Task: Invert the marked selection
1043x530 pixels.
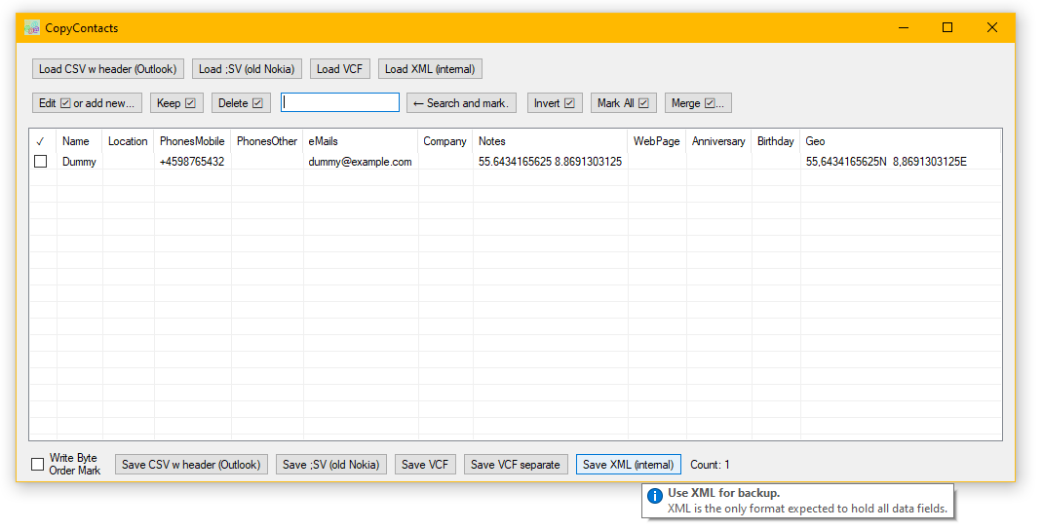Action: point(555,103)
